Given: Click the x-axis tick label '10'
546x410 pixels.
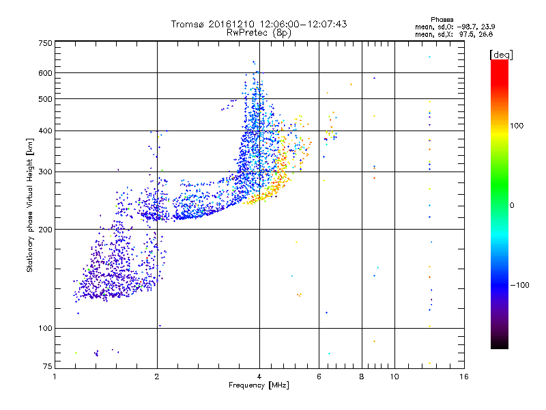Looking at the screenshot, I should click(x=394, y=377).
